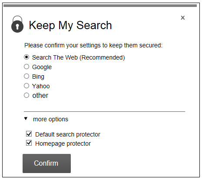This screenshot has height=180, width=202.
Task: Click the 'Keep My Search' heading
Action: coord(70,25)
